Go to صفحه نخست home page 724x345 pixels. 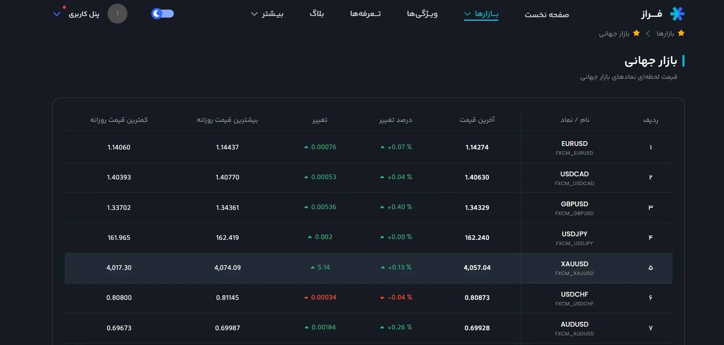547,14
